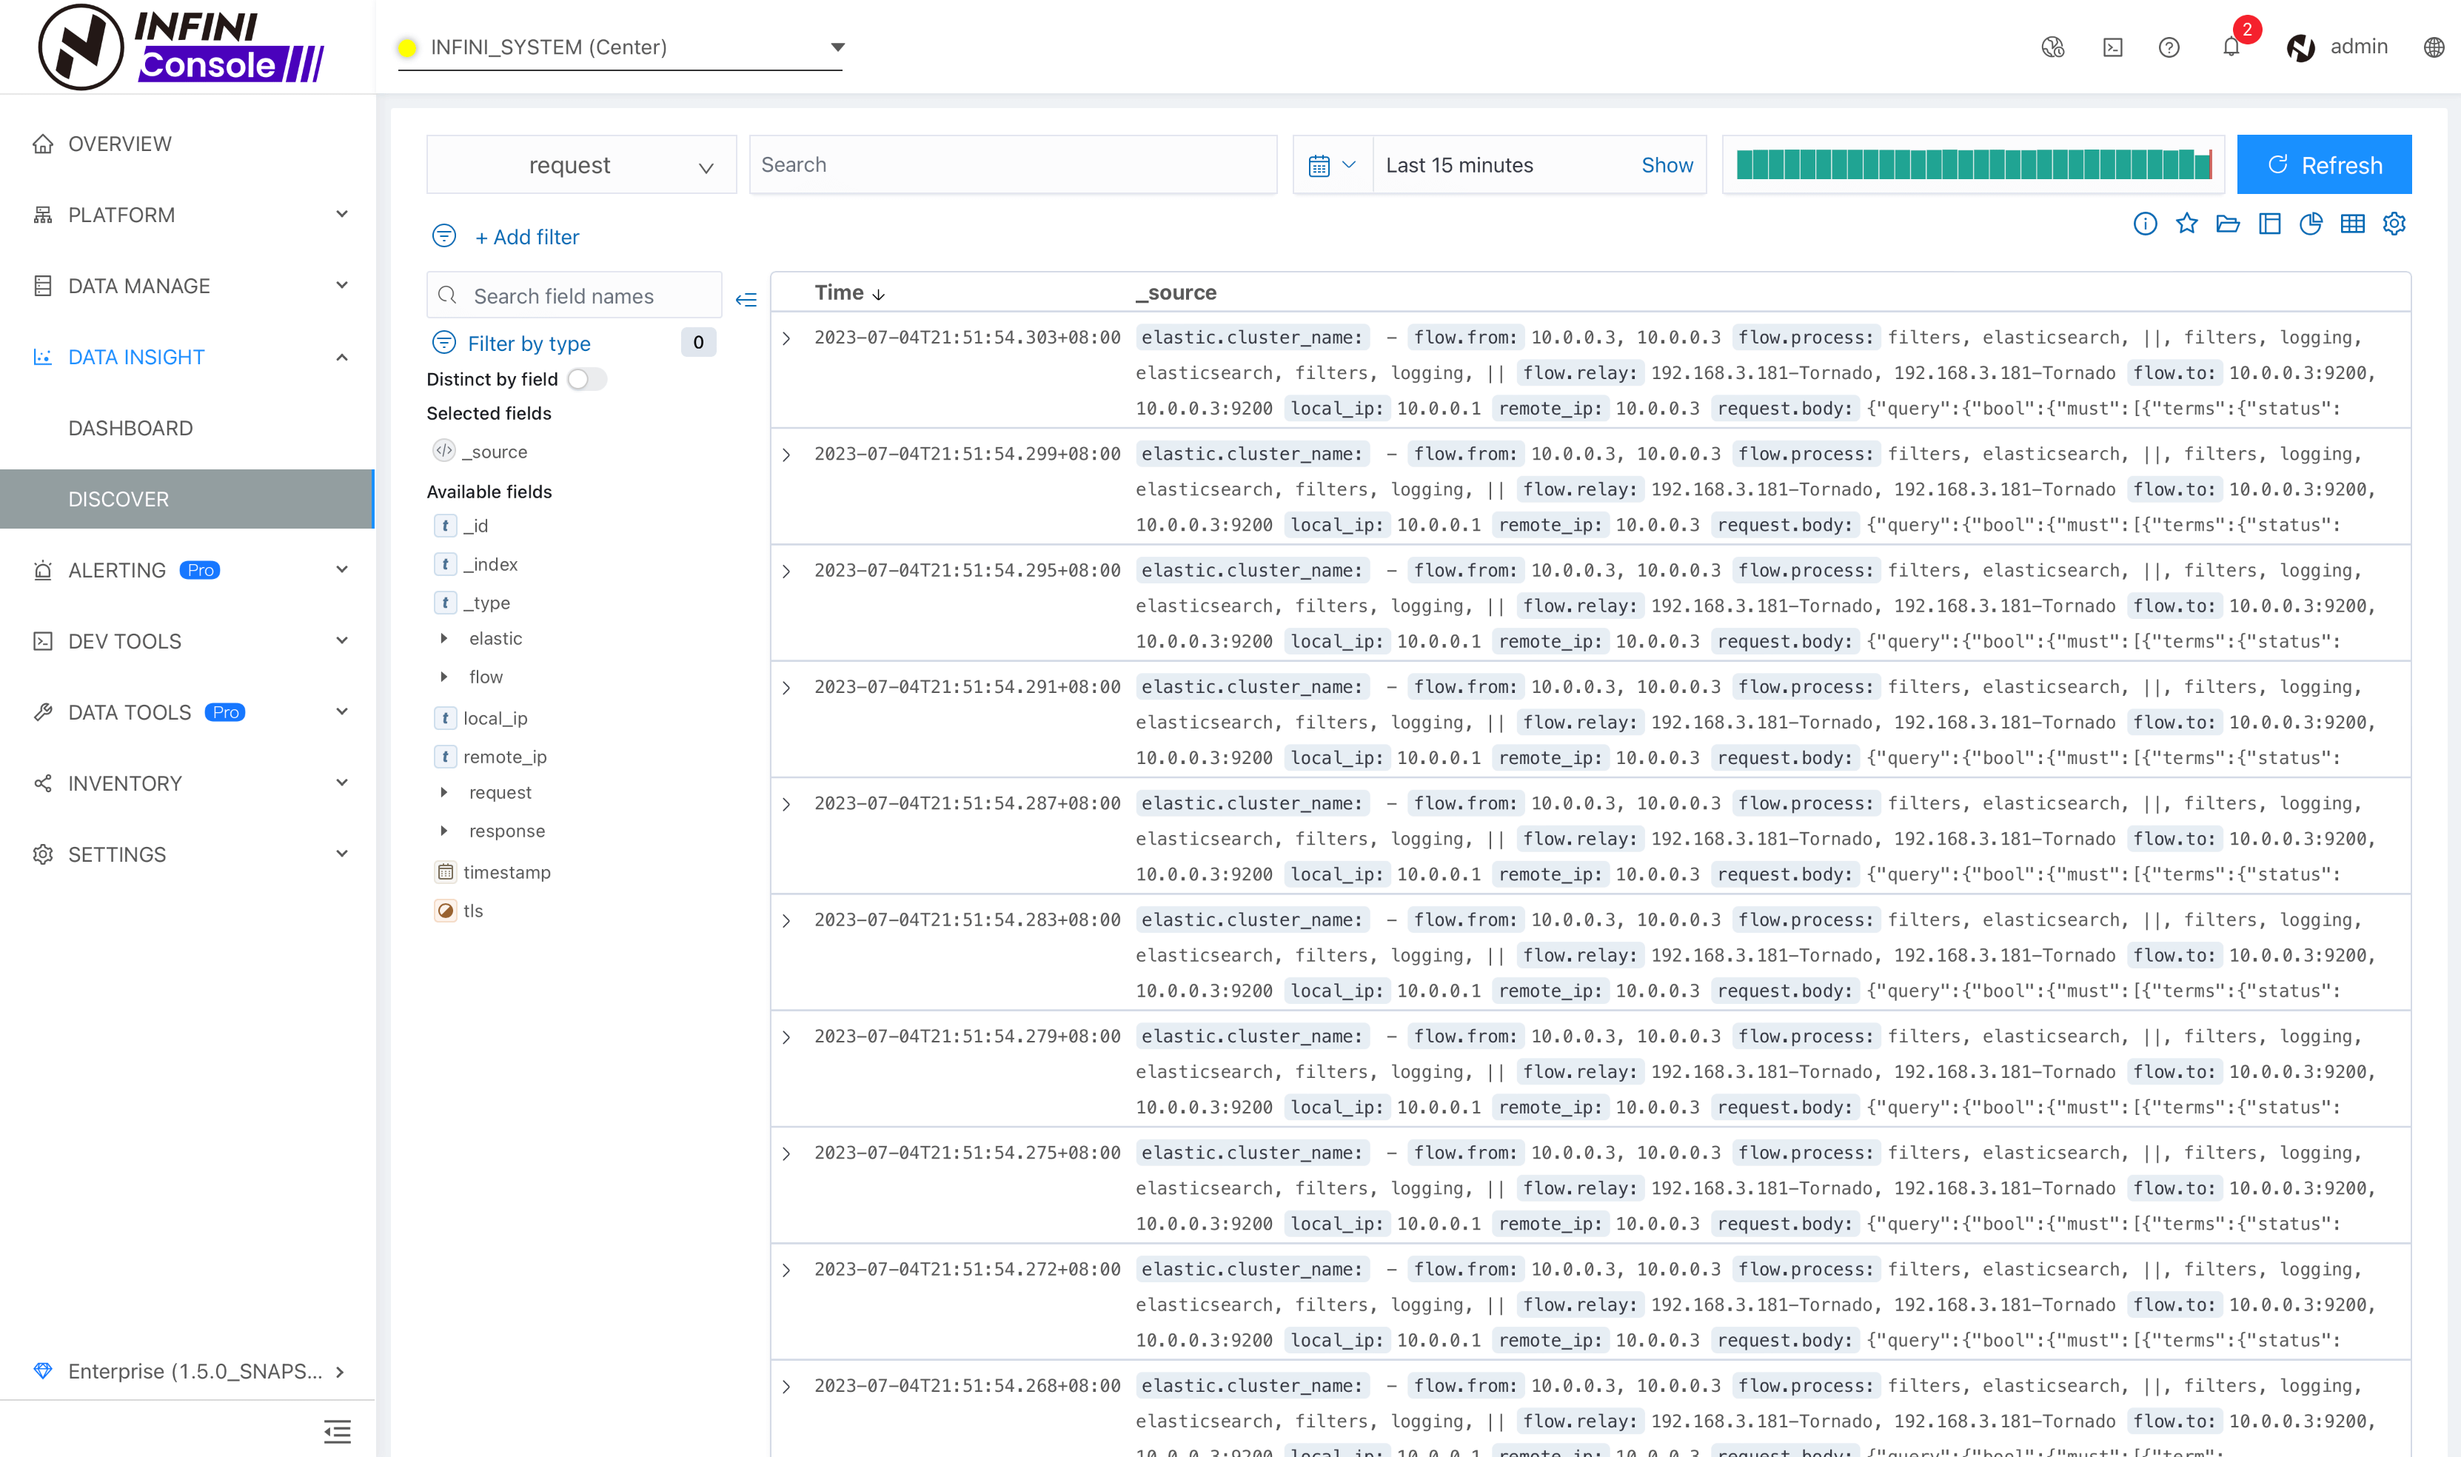Switch to table view icon
2461x1457 pixels.
[x=2353, y=224]
